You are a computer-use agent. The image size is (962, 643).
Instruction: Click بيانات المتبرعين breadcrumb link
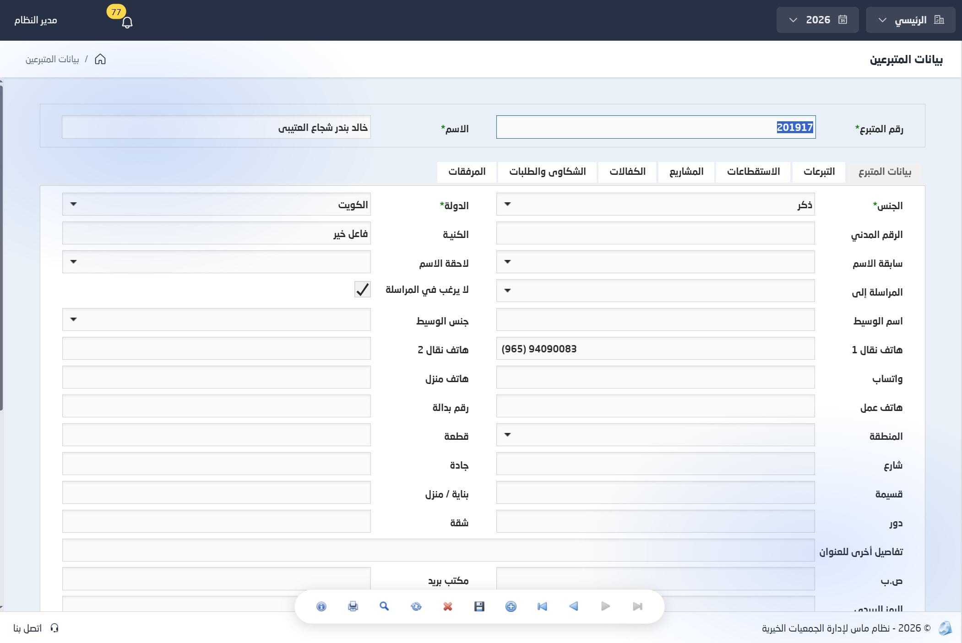pos(52,59)
